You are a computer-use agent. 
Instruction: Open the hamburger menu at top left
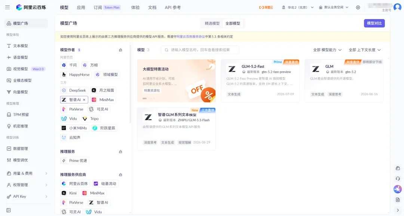[7, 7]
